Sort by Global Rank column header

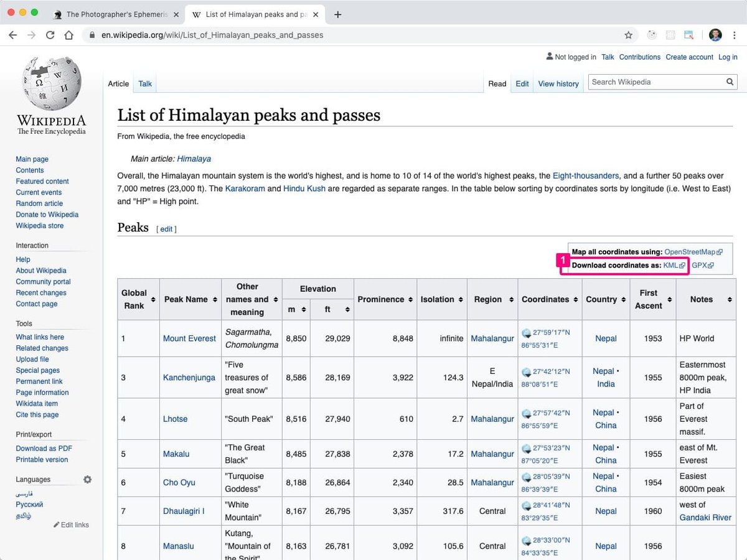138,299
